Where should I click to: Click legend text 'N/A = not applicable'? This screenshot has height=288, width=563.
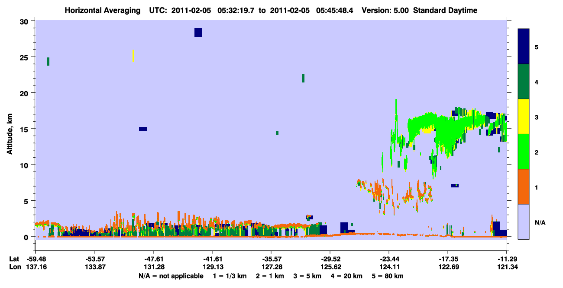coord(171,276)
